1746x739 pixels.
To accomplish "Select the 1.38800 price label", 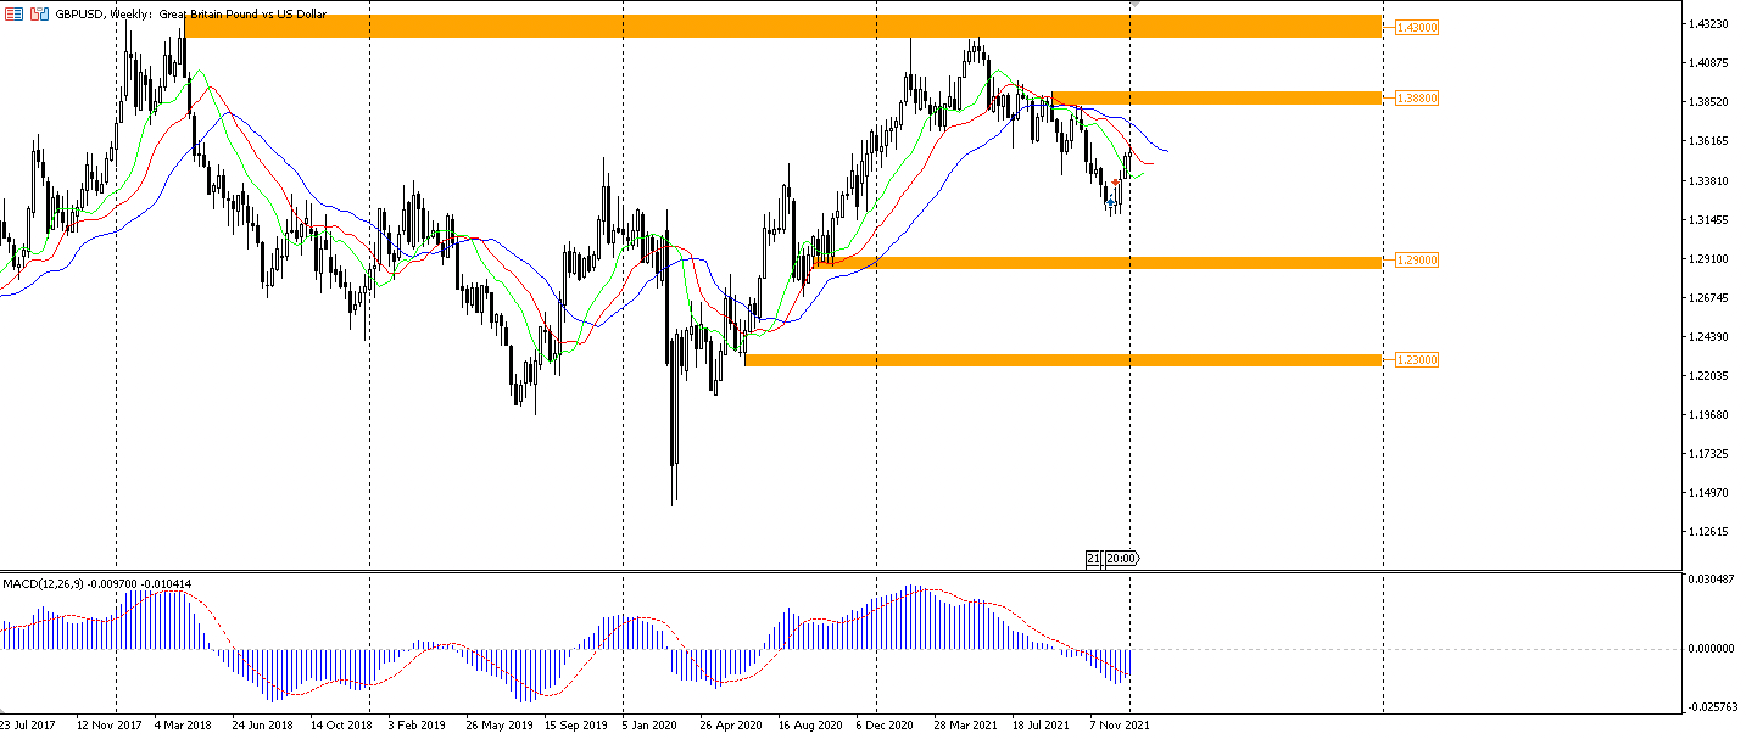I will pos(1416,97).
